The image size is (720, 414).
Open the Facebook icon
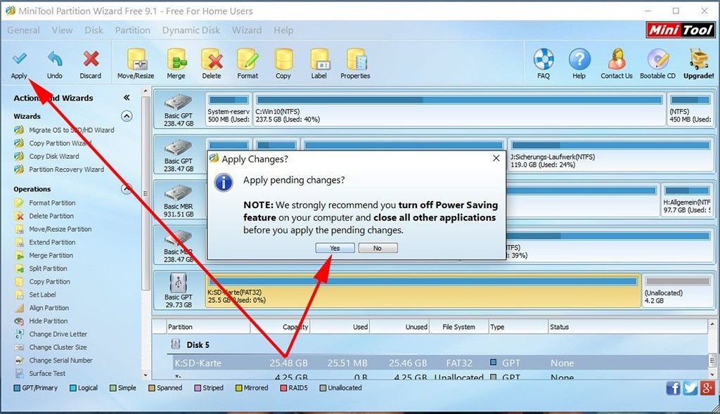[x=673, y=388]
